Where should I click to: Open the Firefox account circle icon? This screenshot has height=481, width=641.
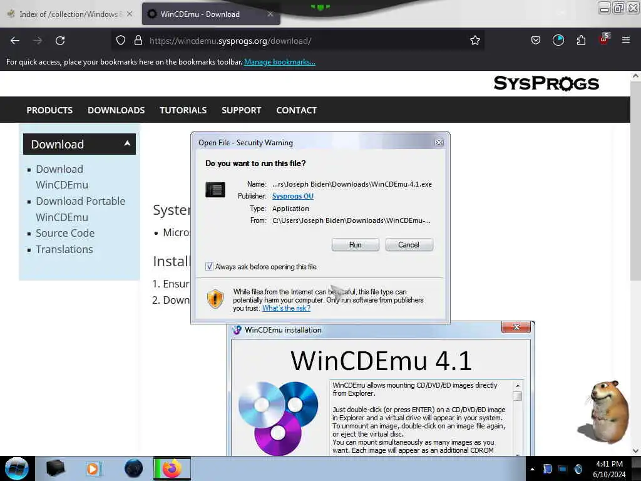(x=558, y=41)
